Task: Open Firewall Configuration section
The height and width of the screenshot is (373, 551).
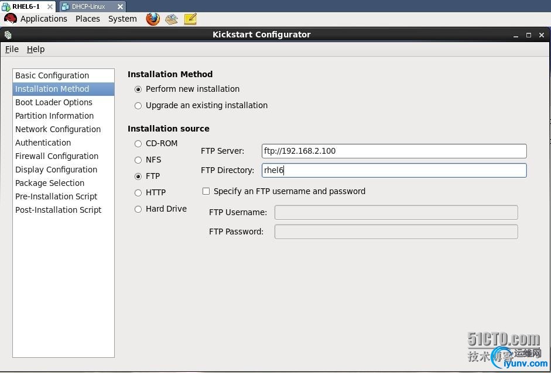Action: (x=63, y=156)
